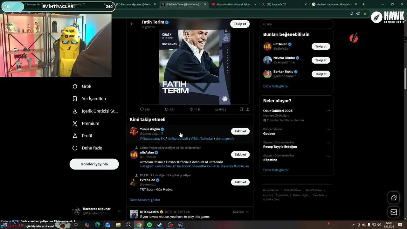
Task: Open Yer İşaretleri in the sidebar
Action: pos(89,99)
